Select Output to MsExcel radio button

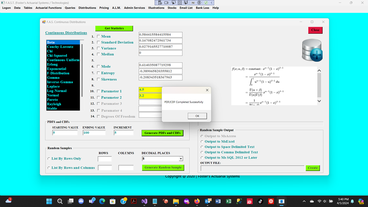coord(202,142)
